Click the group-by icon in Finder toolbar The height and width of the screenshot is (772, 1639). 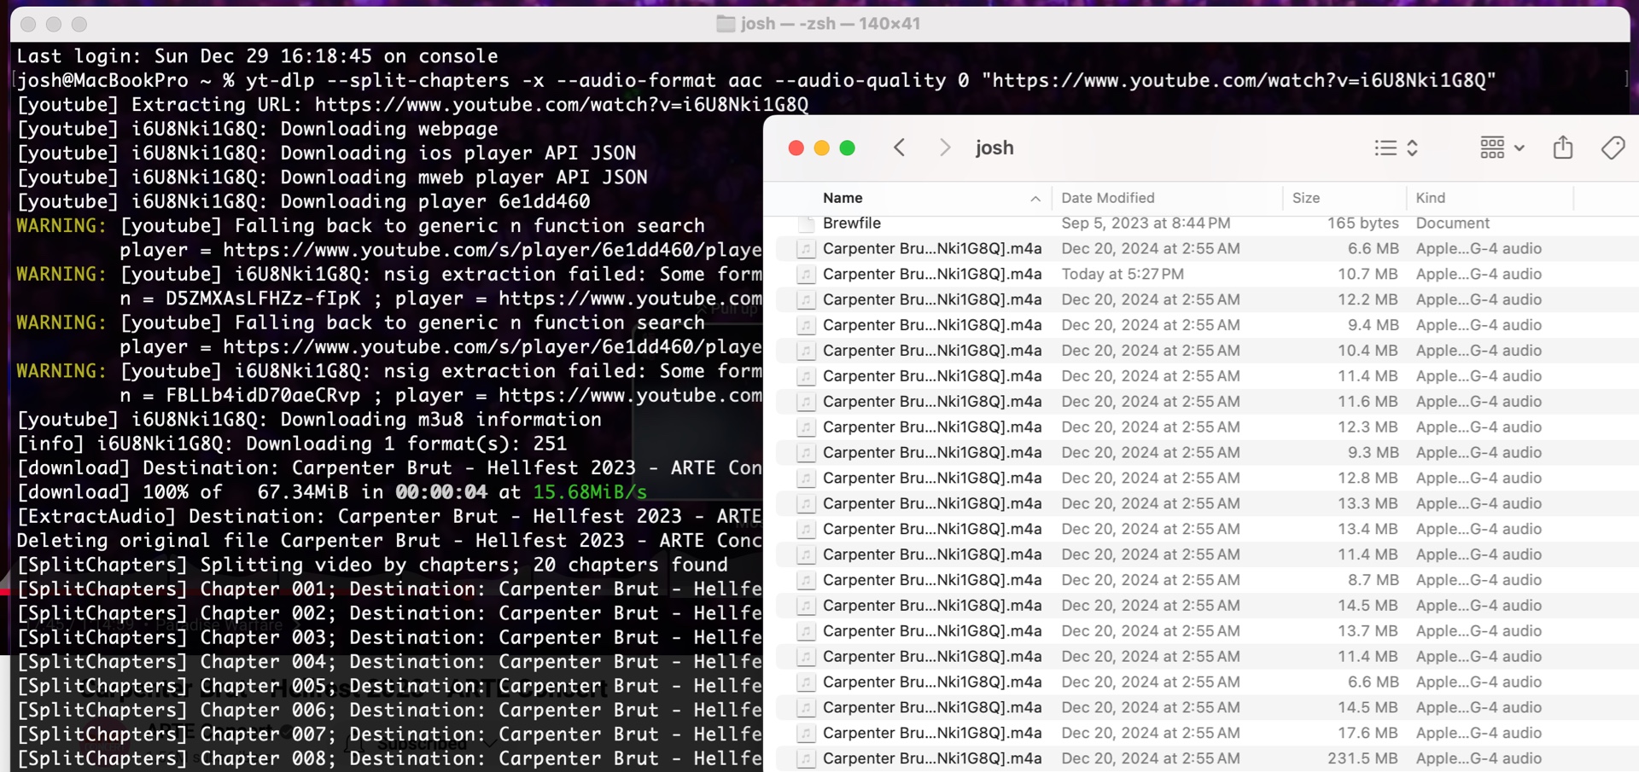(x=1494, y=148)
